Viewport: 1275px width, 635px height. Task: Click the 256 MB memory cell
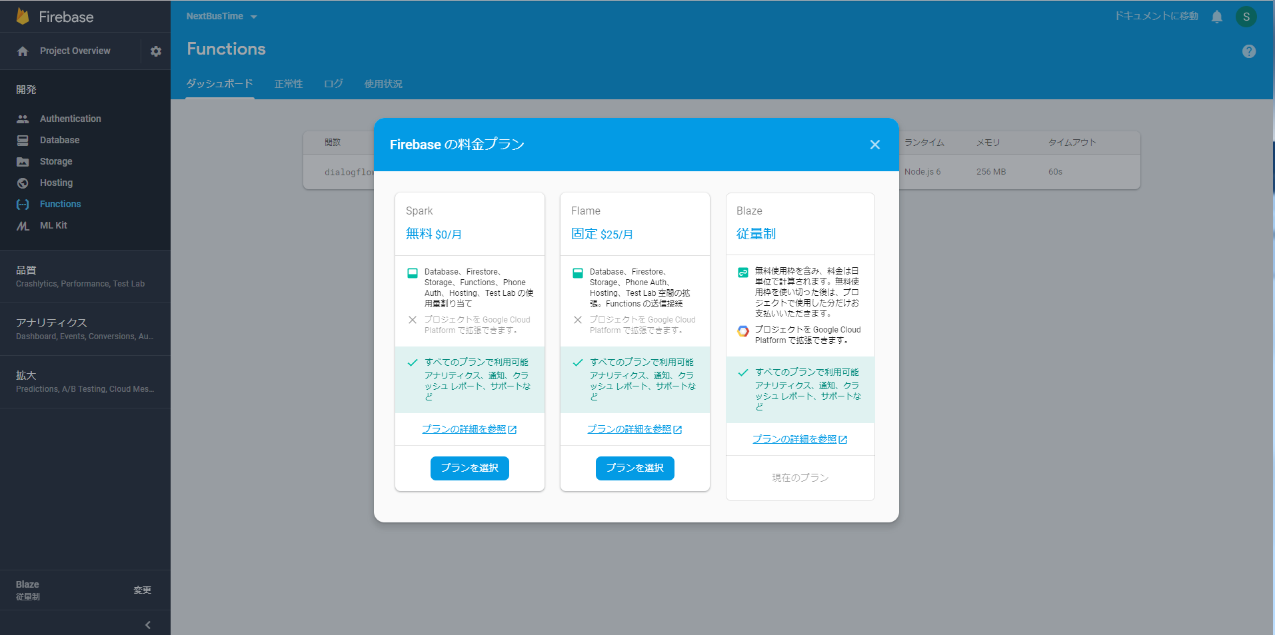pyautogui.click(x=991, y=172)
